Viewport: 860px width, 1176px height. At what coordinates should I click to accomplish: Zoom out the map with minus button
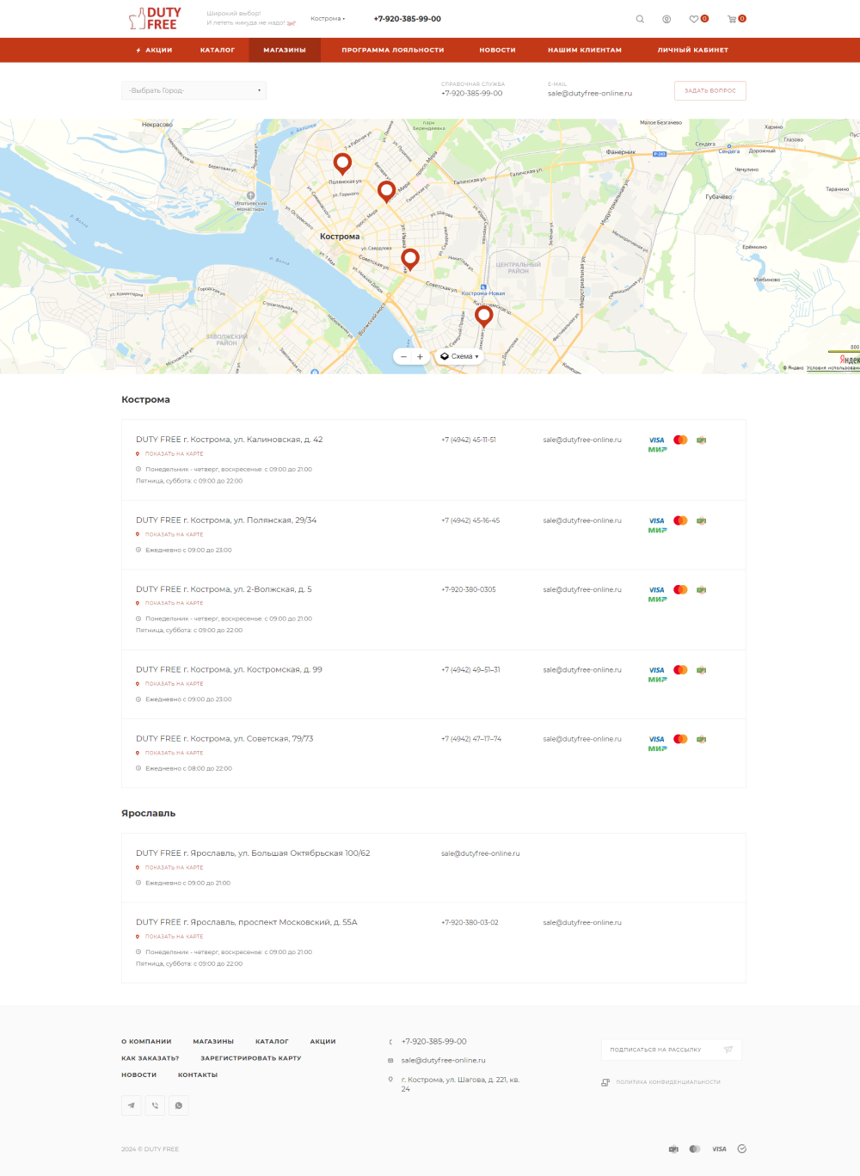[403, 356]
